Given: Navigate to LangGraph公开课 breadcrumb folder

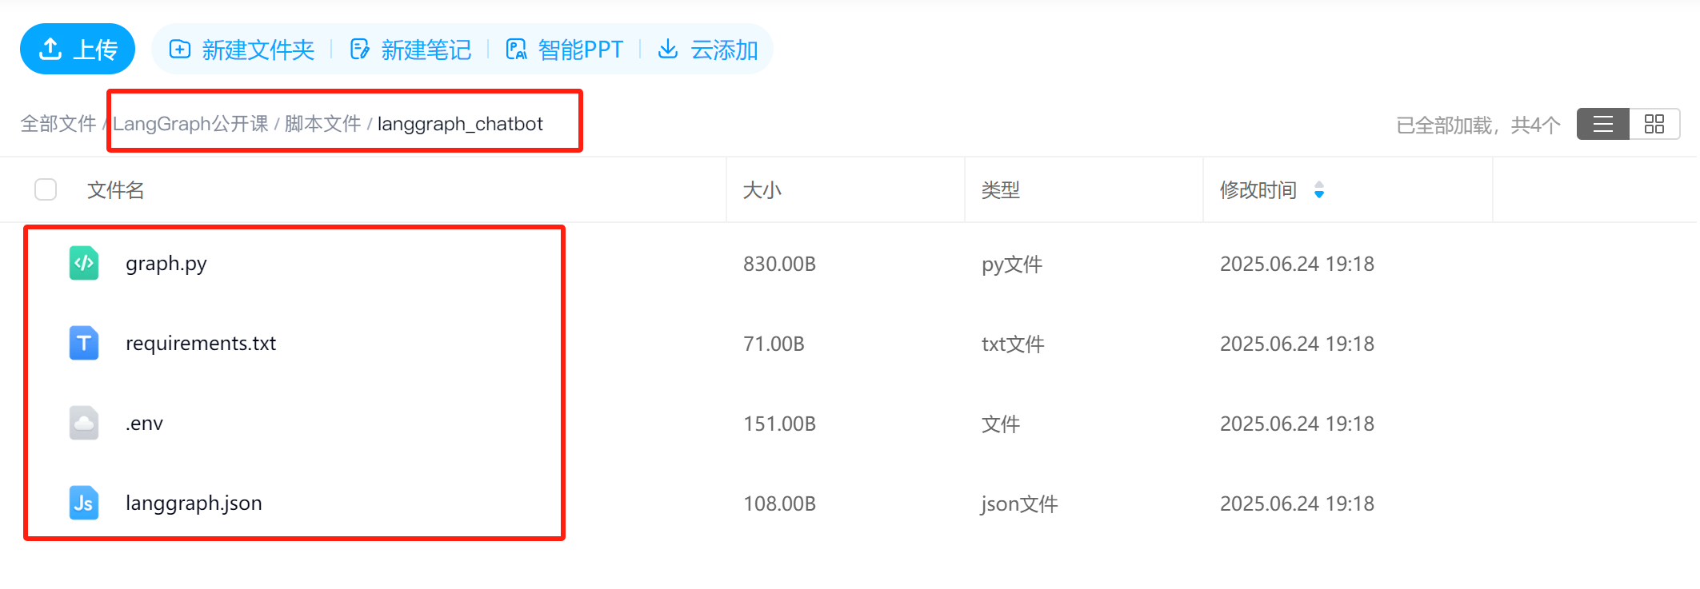Looking at the screenshot, I should click(190, 124).
